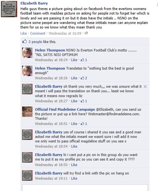Remove Elizabeth Barry's 18:27 comment with the X
Screen dimensions: 158x191
coord(145,87)
